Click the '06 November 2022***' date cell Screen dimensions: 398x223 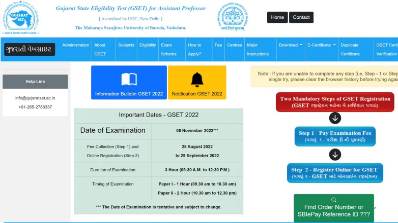point(197,131)
